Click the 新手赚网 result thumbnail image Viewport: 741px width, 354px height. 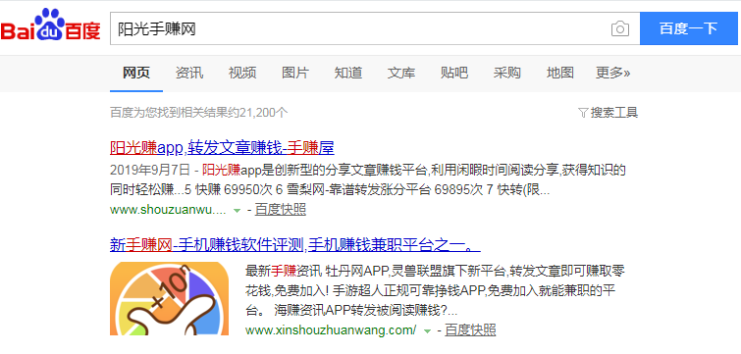click(169, 299)
